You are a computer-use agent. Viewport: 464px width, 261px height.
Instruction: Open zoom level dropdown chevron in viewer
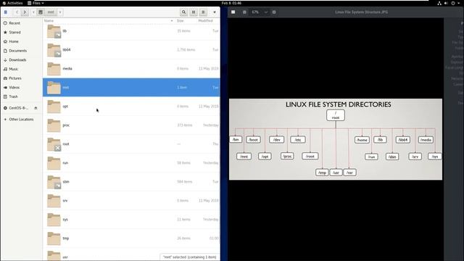266,12
